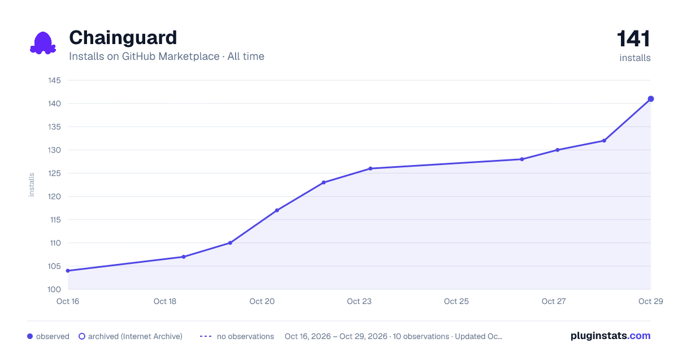Screen dimensions: 678x356
Task: Open the pluginstats.com link
Action: pyautogui.click(x=610, y=336)
